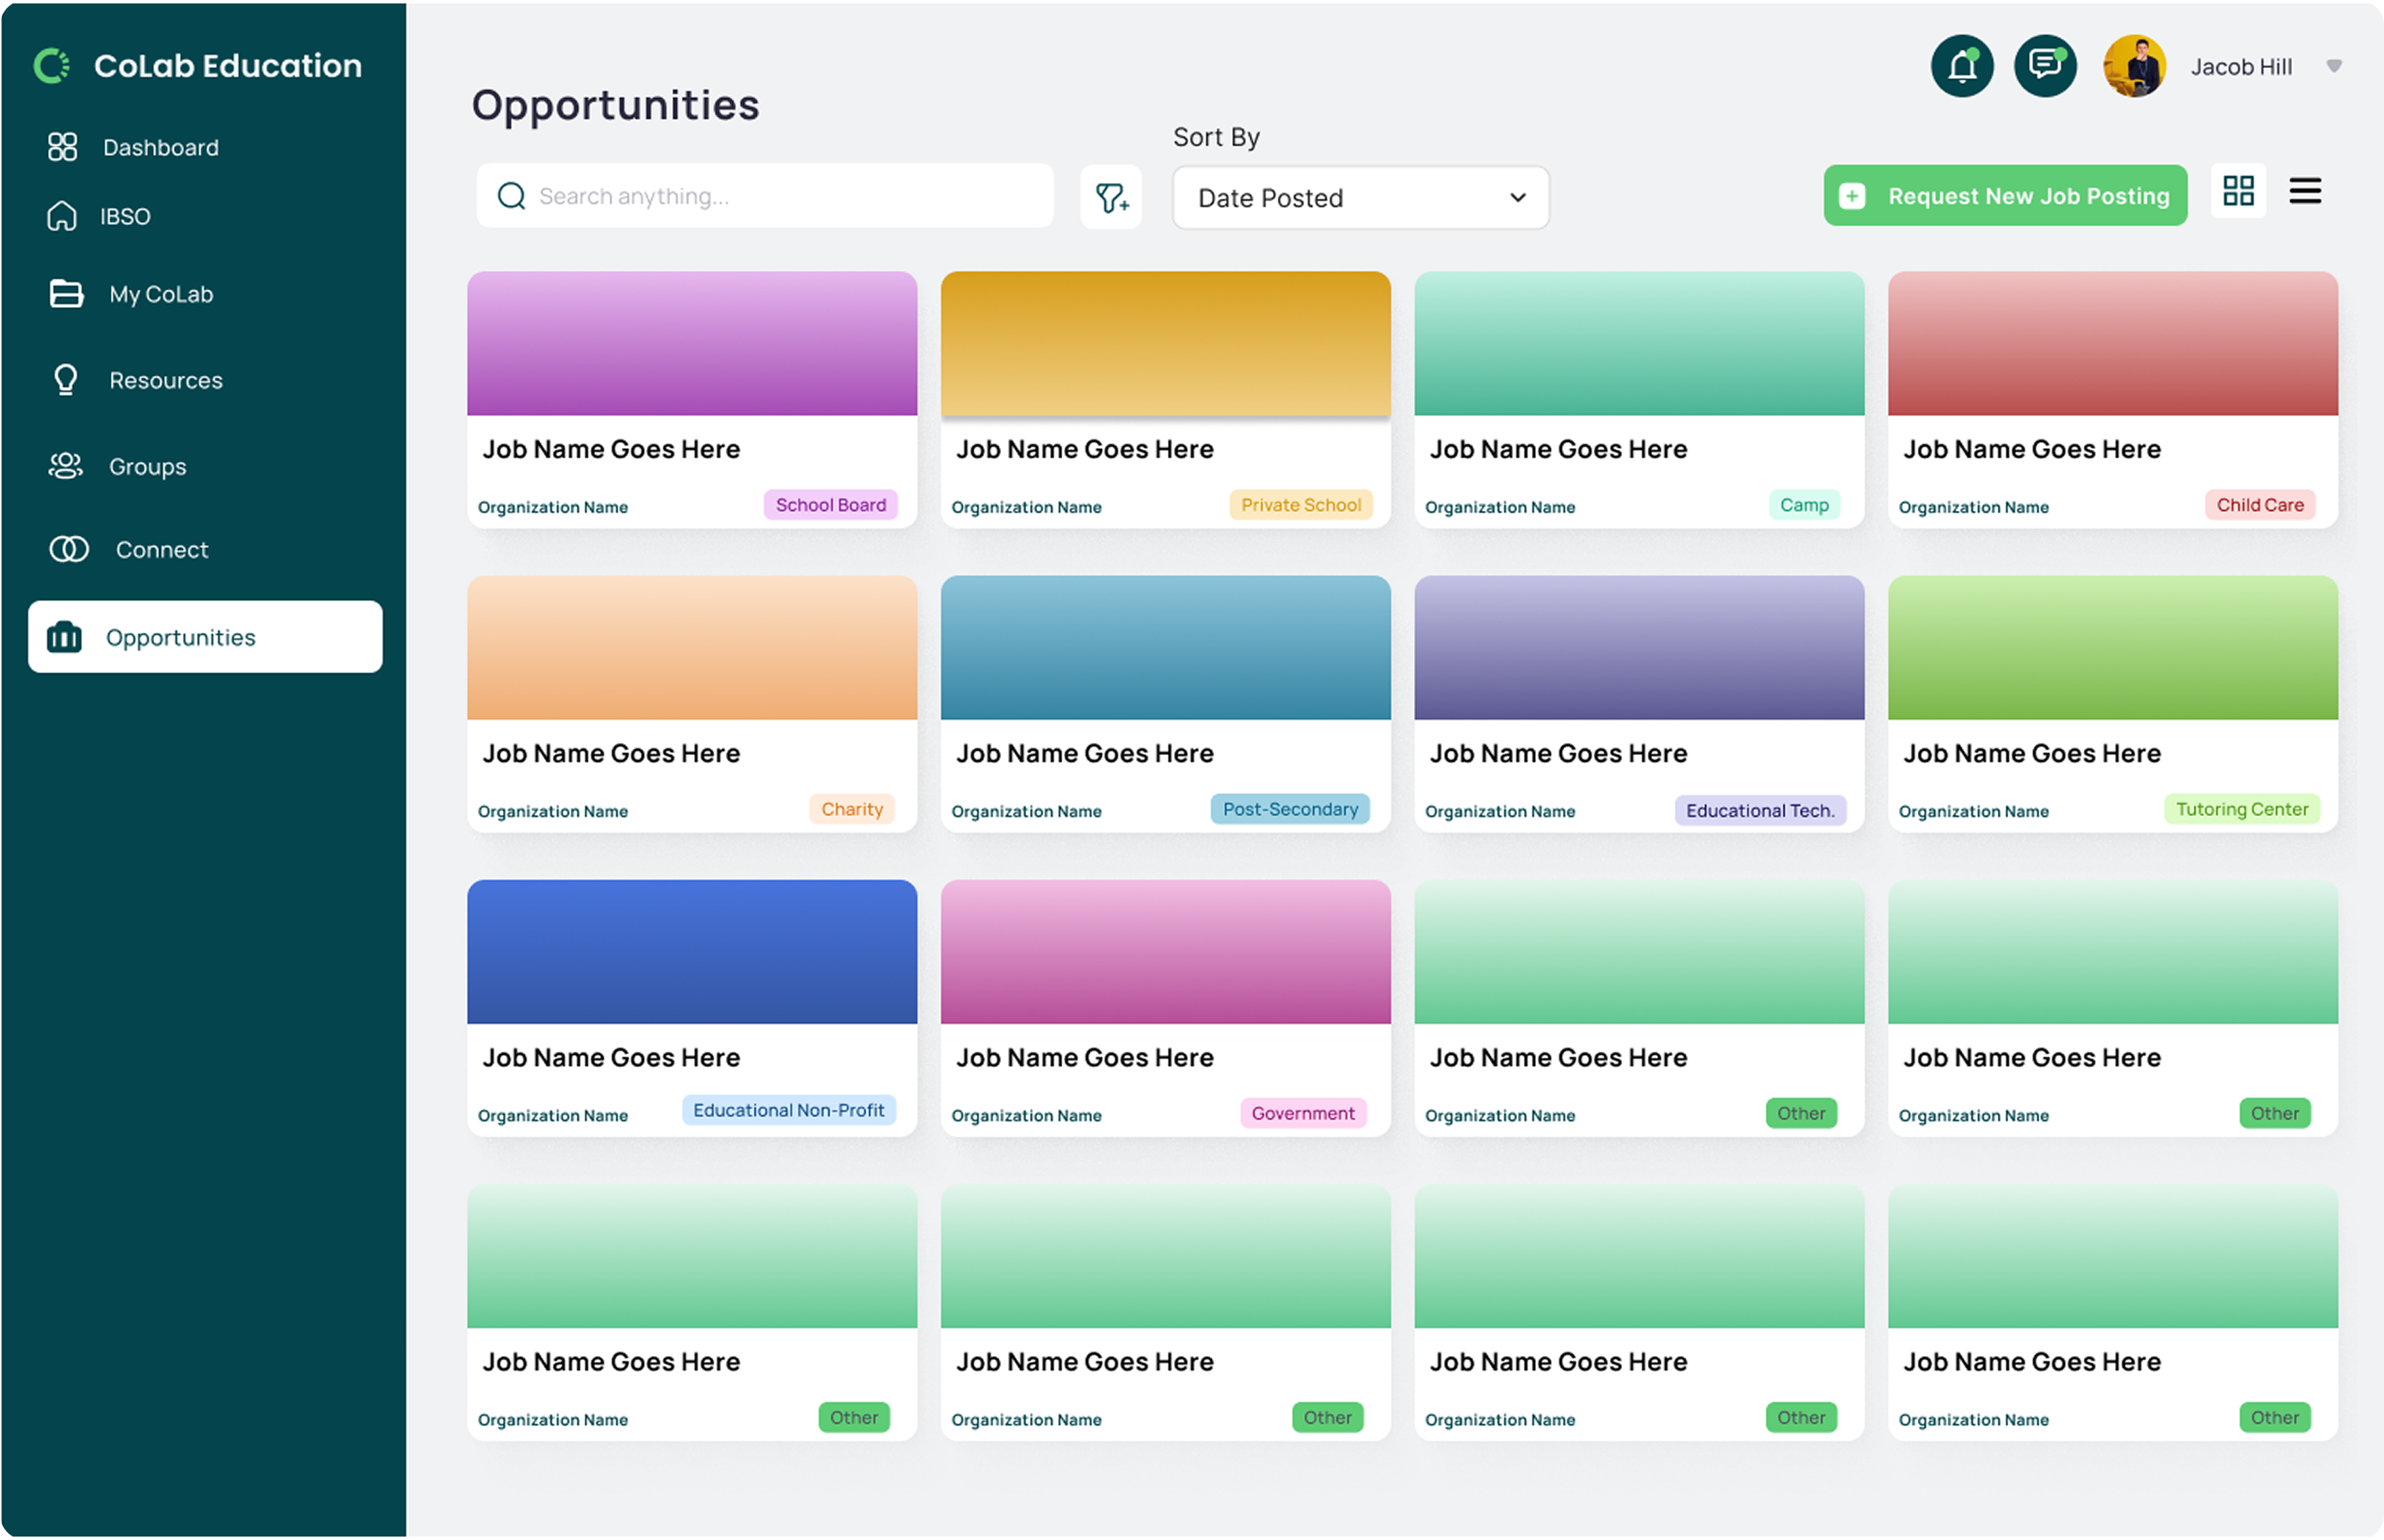The width and height of the screenshot is (2384, 1540).
Task: Open Resources in the sidebar
Action: (166, 380)
